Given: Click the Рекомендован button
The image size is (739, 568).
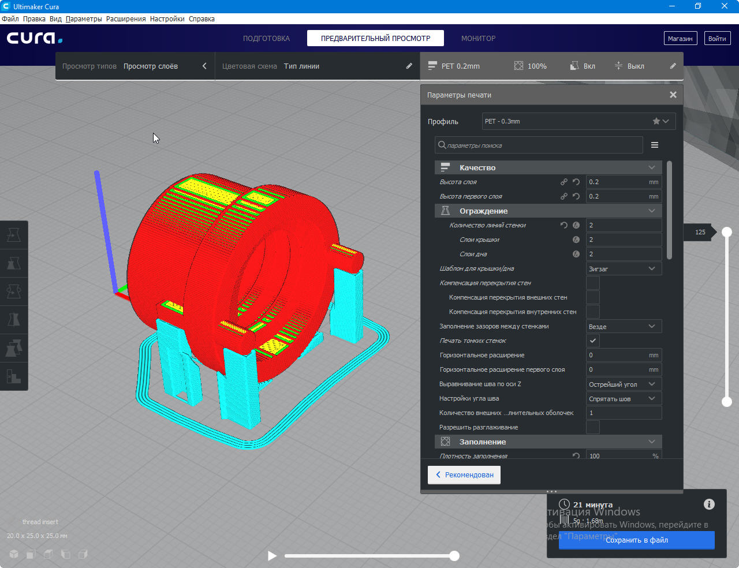Looking at the screenshot, I should [464, 474].
